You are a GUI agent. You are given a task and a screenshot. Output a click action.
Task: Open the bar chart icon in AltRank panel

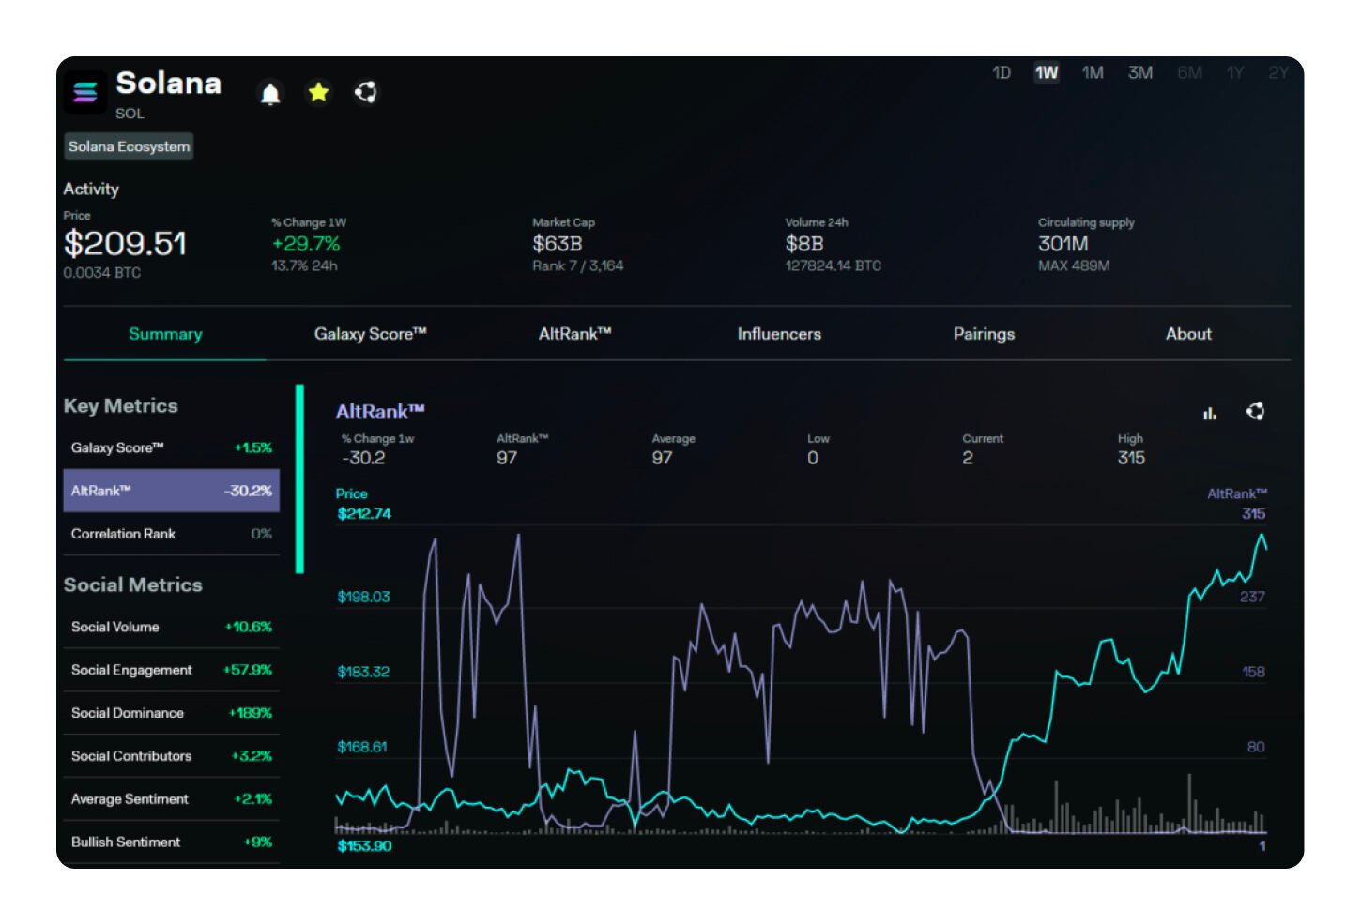[1210, 413]
